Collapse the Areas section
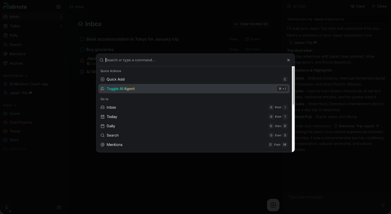The width and height of the screenshot is (391, 214). click(x=10, y=105)
